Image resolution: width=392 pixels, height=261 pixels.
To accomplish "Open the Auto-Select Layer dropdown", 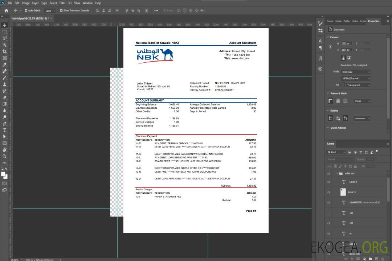I will pyautogui.click(x=50, y=11).
